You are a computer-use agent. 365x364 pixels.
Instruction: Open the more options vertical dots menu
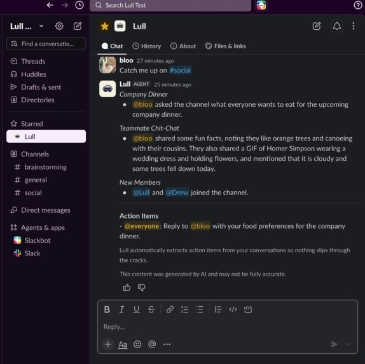point(354,26)
